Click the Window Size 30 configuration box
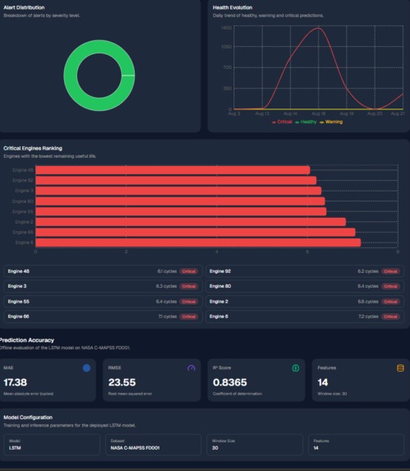Screen dimensions: 410x471 click(x=255, y=445)
